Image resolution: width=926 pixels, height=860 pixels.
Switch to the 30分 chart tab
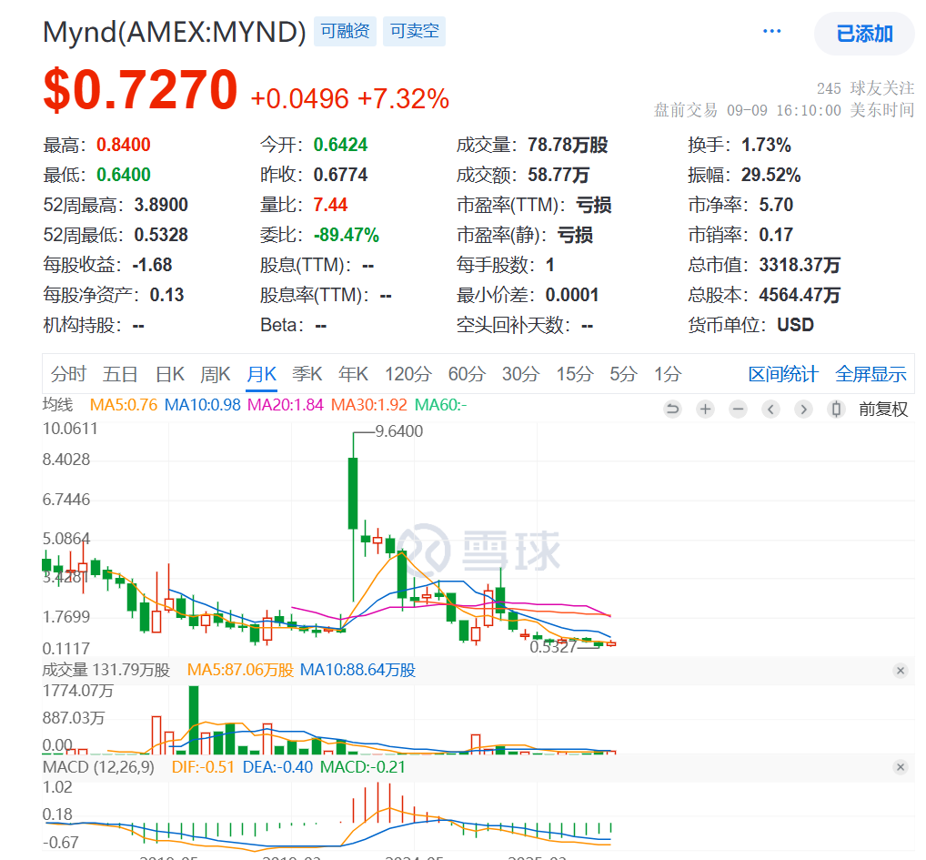[521, 374]
